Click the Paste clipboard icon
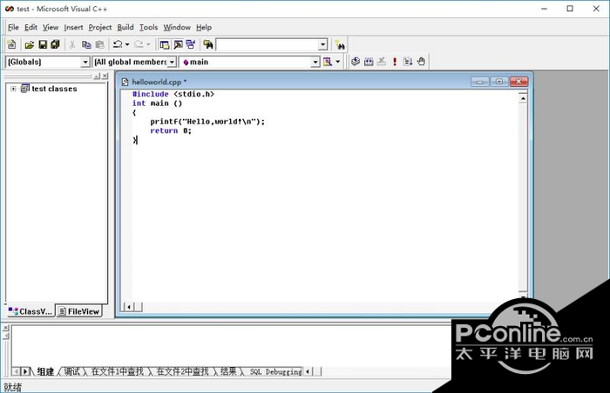Screen dimensions: 610x393 (x=99, y=44)
